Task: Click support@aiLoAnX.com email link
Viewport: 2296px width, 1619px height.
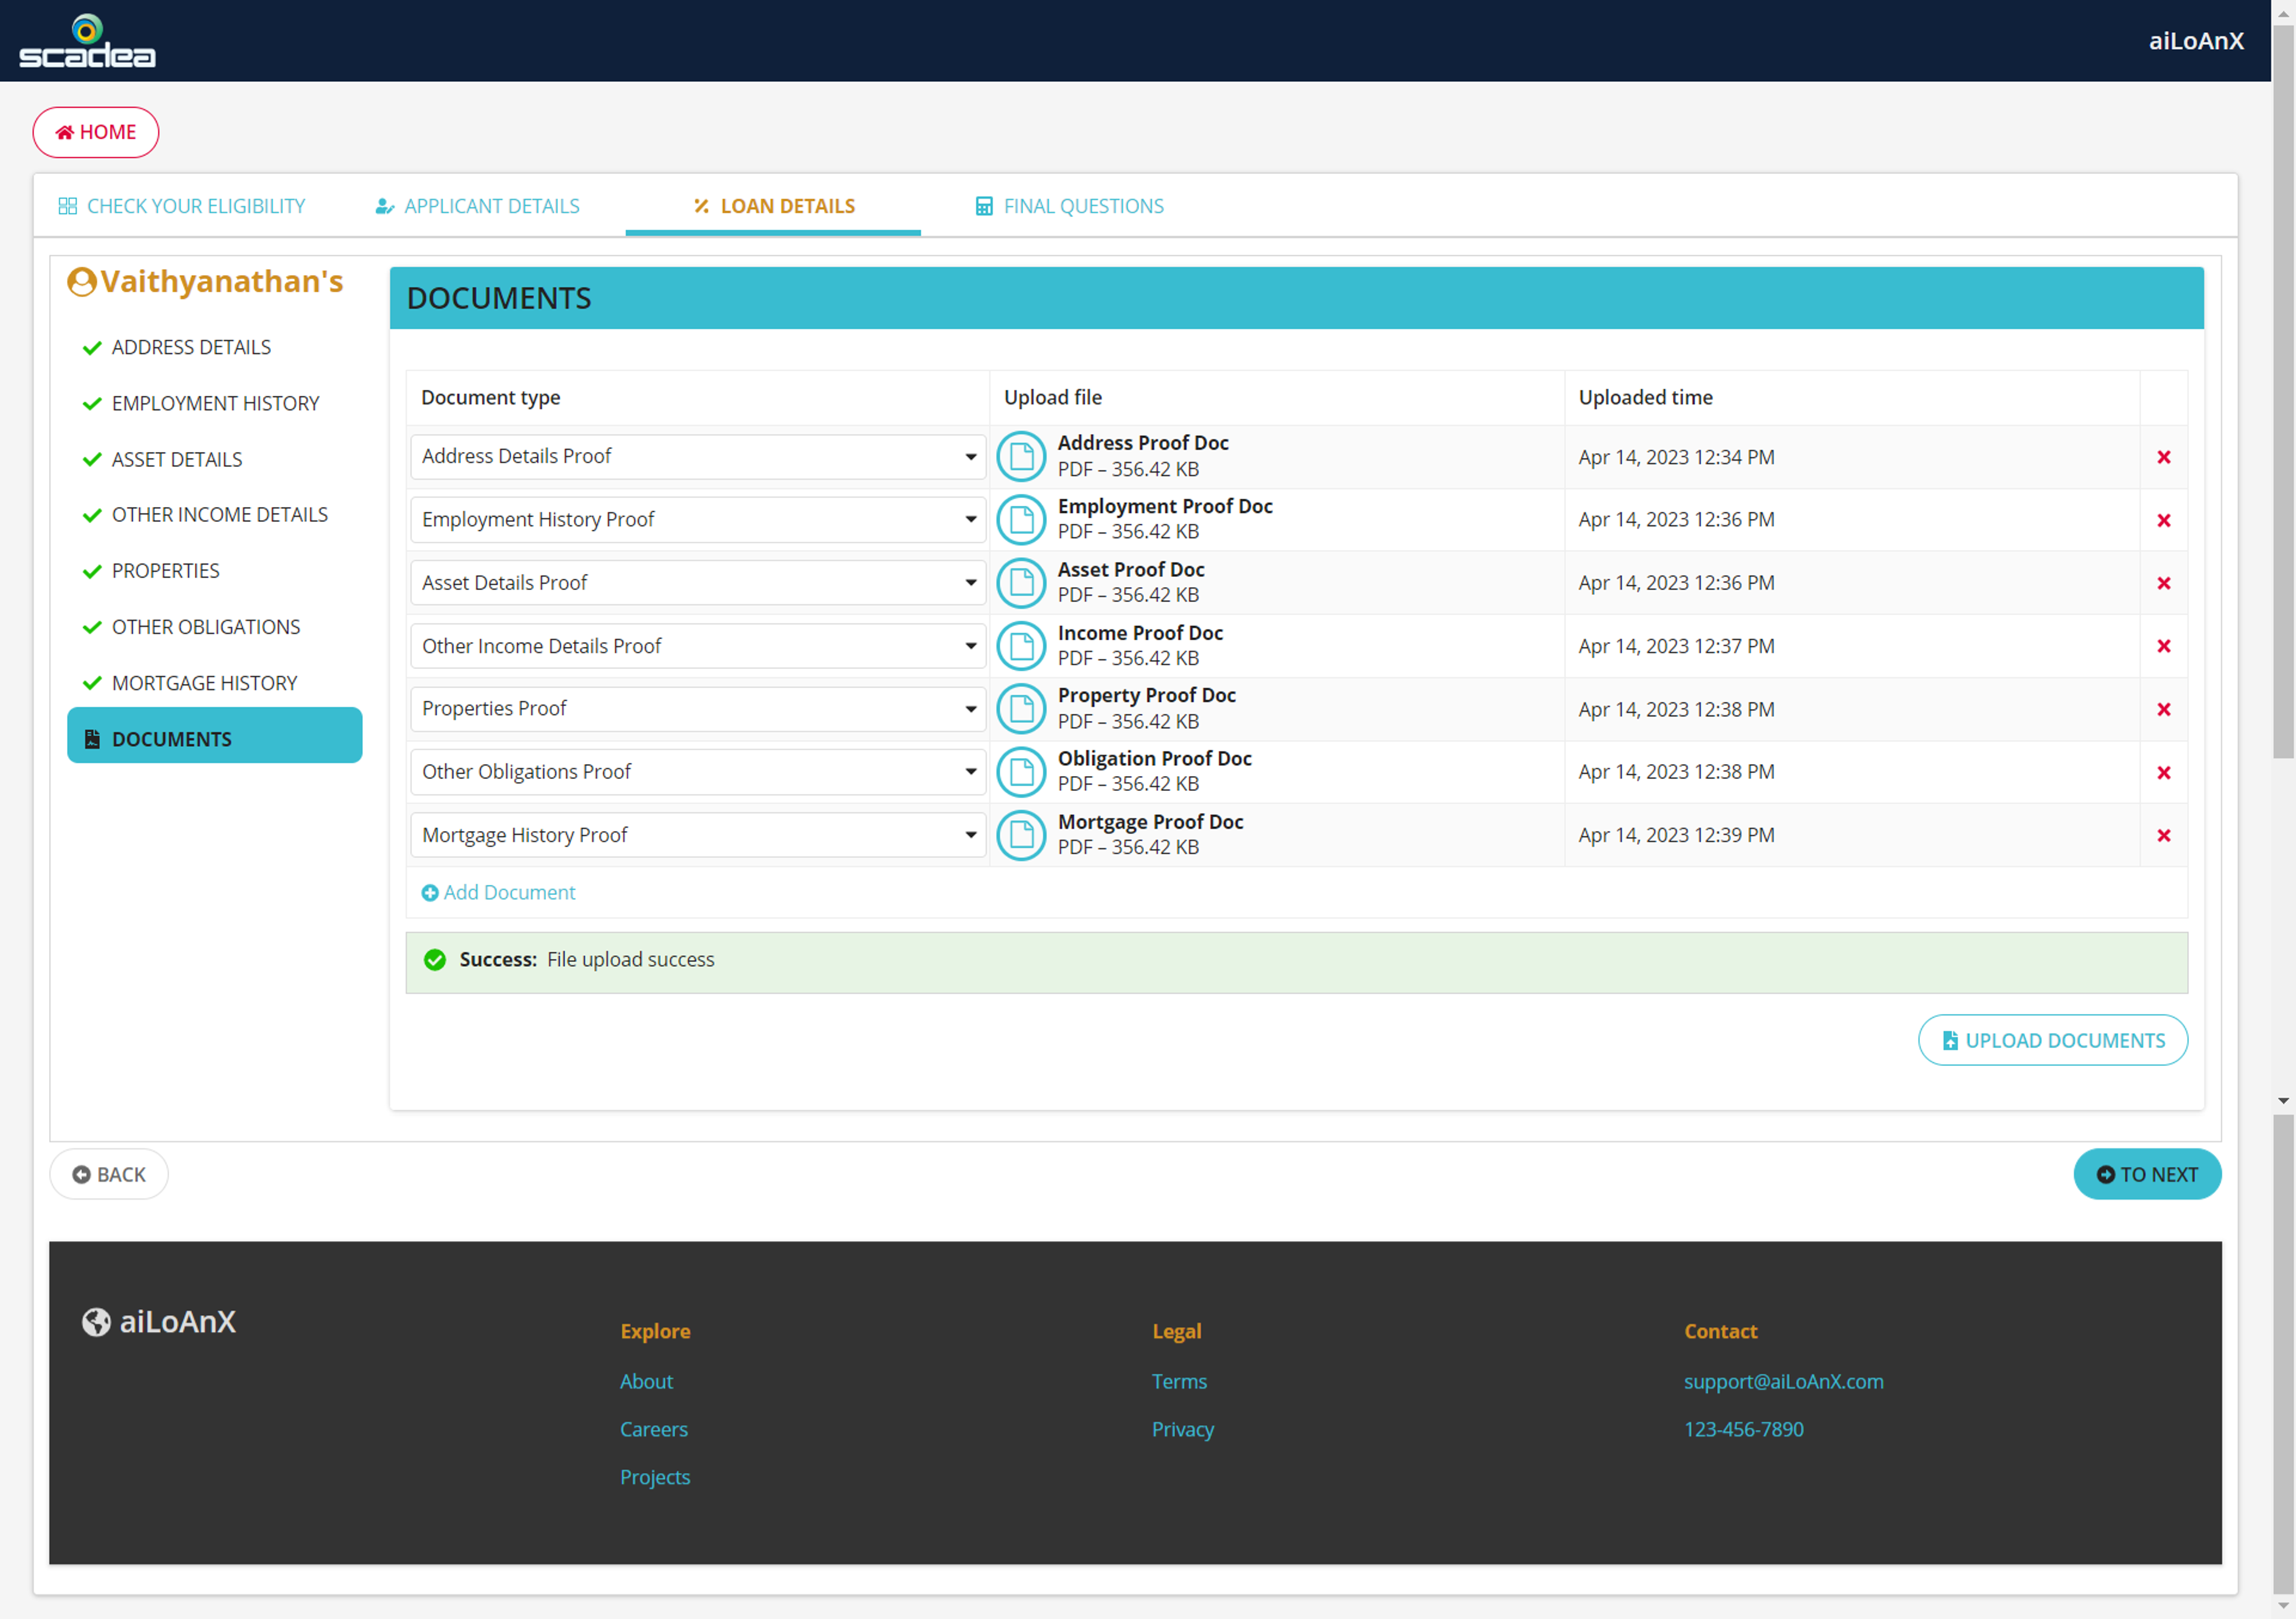Action: coord(1783,1382)
